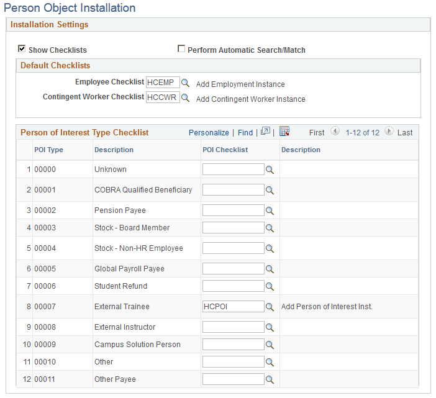Click the External Trainee HCPOI checklist field
The height and width of the screenshot is (398, 436).
[234, 307]
